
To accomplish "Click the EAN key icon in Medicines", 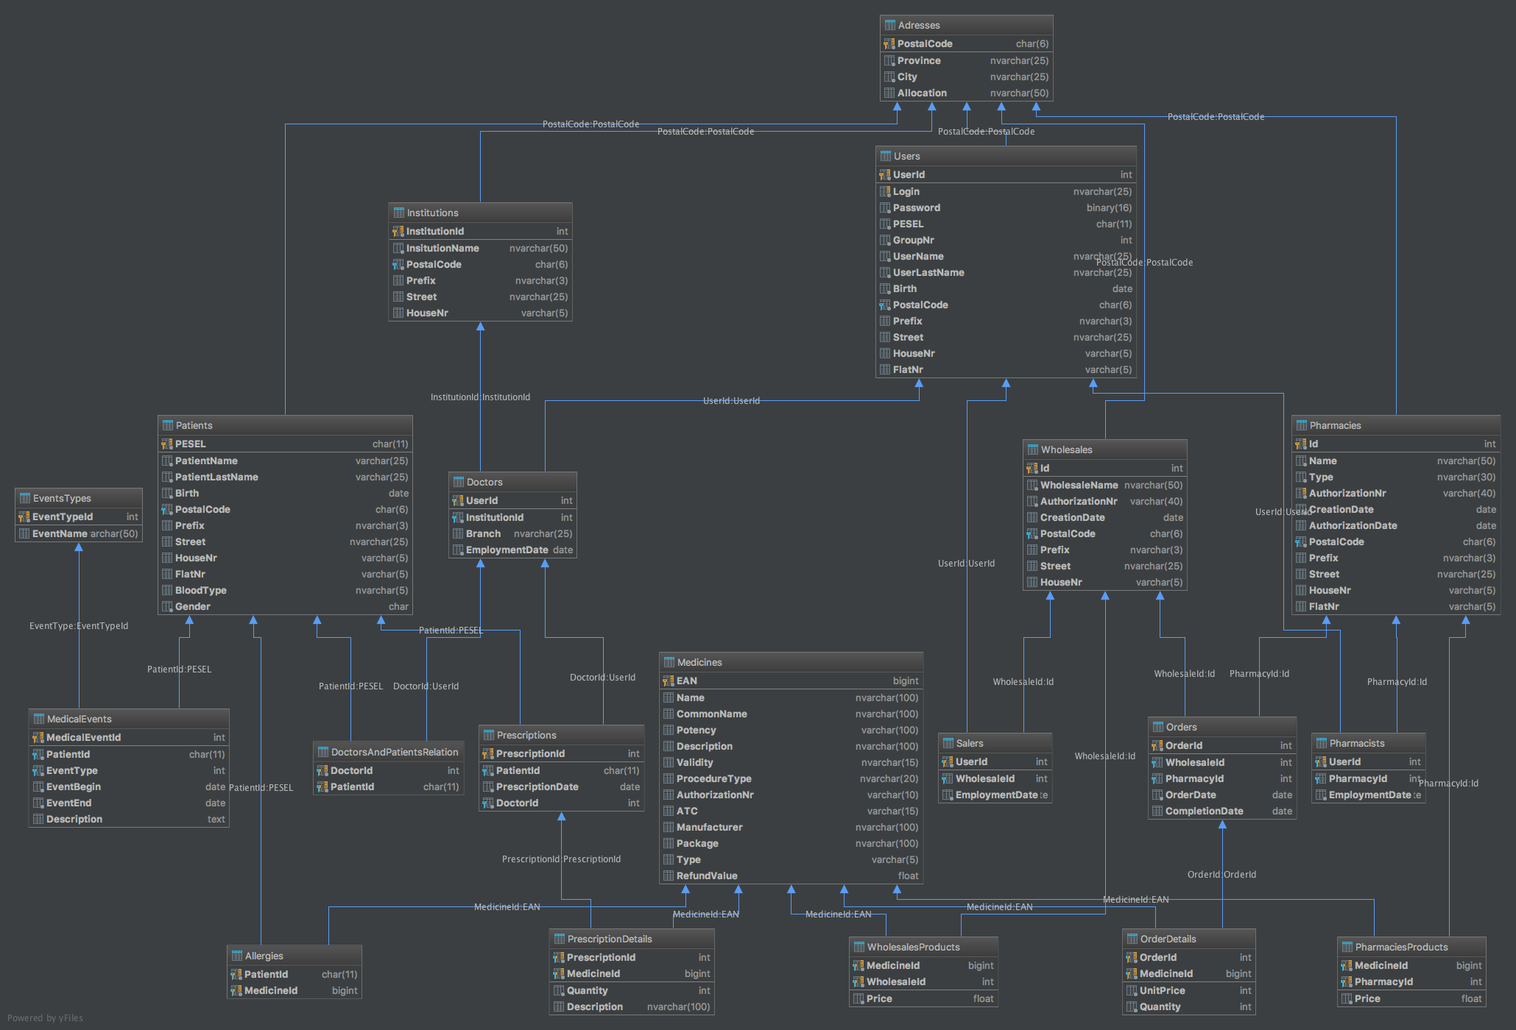I will pyautogui.click(x=669, y=681).
